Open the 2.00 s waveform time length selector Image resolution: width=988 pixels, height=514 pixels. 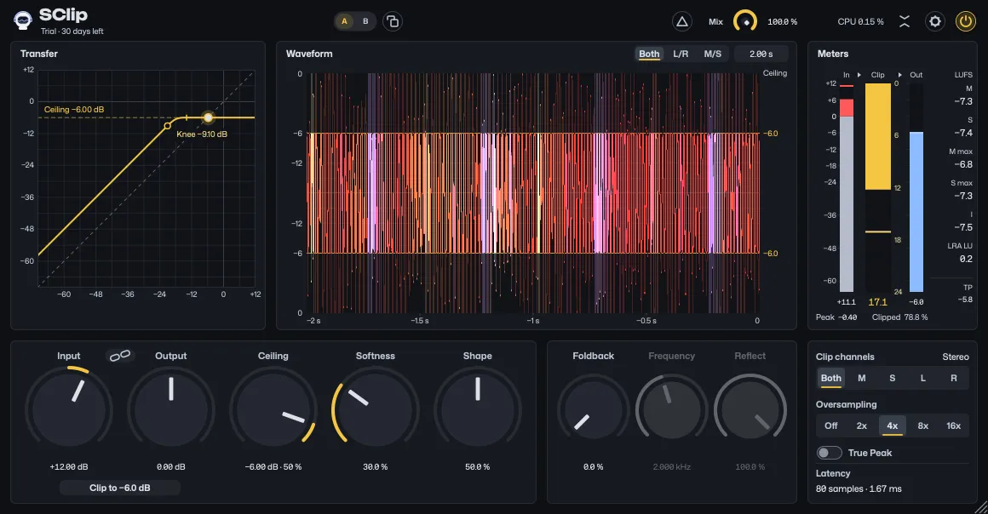(x=761, y=54)
